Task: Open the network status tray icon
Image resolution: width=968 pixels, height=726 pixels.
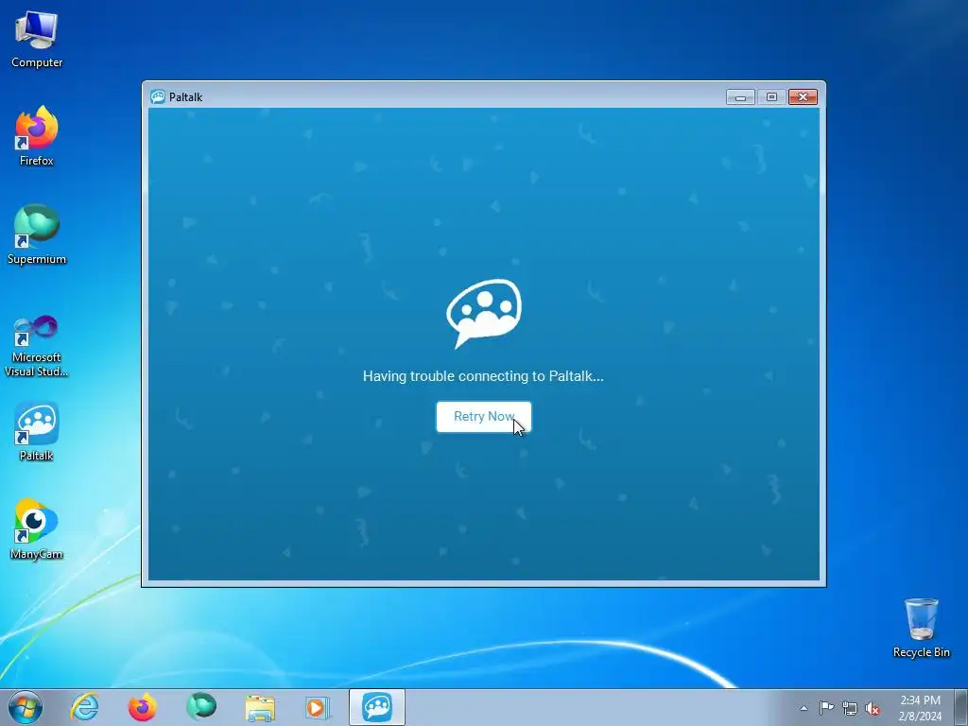Action: (x=850, y=708)
